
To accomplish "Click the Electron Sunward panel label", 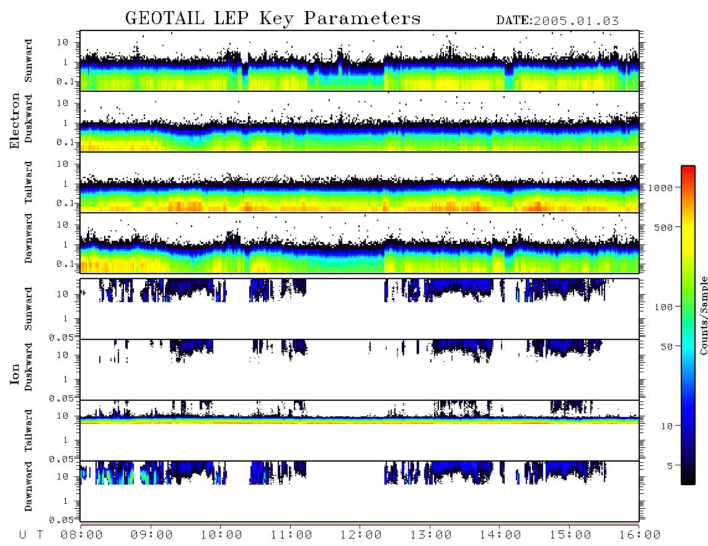I will (29, 61).
